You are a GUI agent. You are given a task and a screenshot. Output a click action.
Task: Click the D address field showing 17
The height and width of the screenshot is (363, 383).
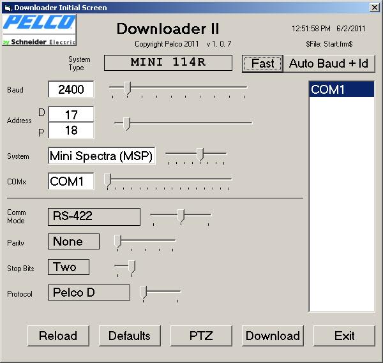(71, 114)
